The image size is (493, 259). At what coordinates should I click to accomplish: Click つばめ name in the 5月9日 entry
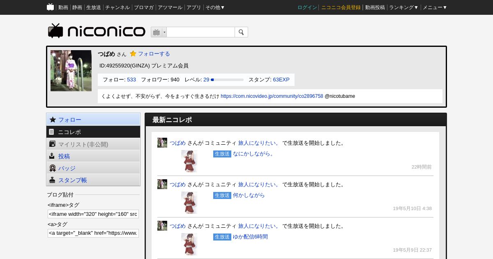[x=177, y=226]
